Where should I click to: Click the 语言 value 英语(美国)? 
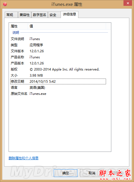[37, 88]
